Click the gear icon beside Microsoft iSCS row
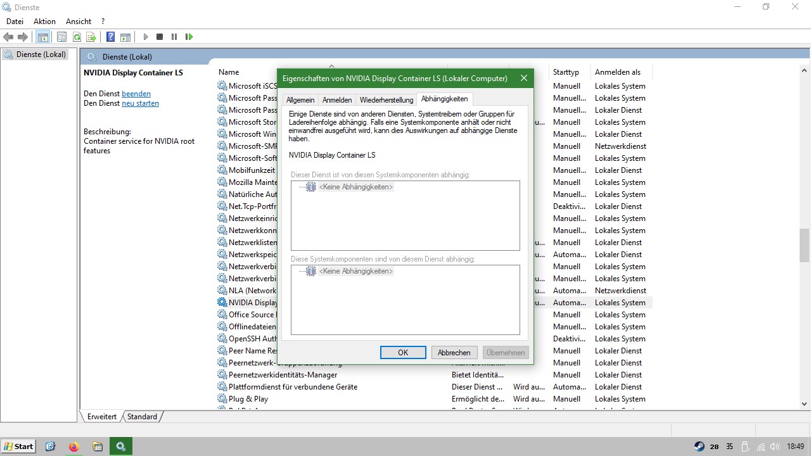This screenshot has height=456, width=811. 222,85
